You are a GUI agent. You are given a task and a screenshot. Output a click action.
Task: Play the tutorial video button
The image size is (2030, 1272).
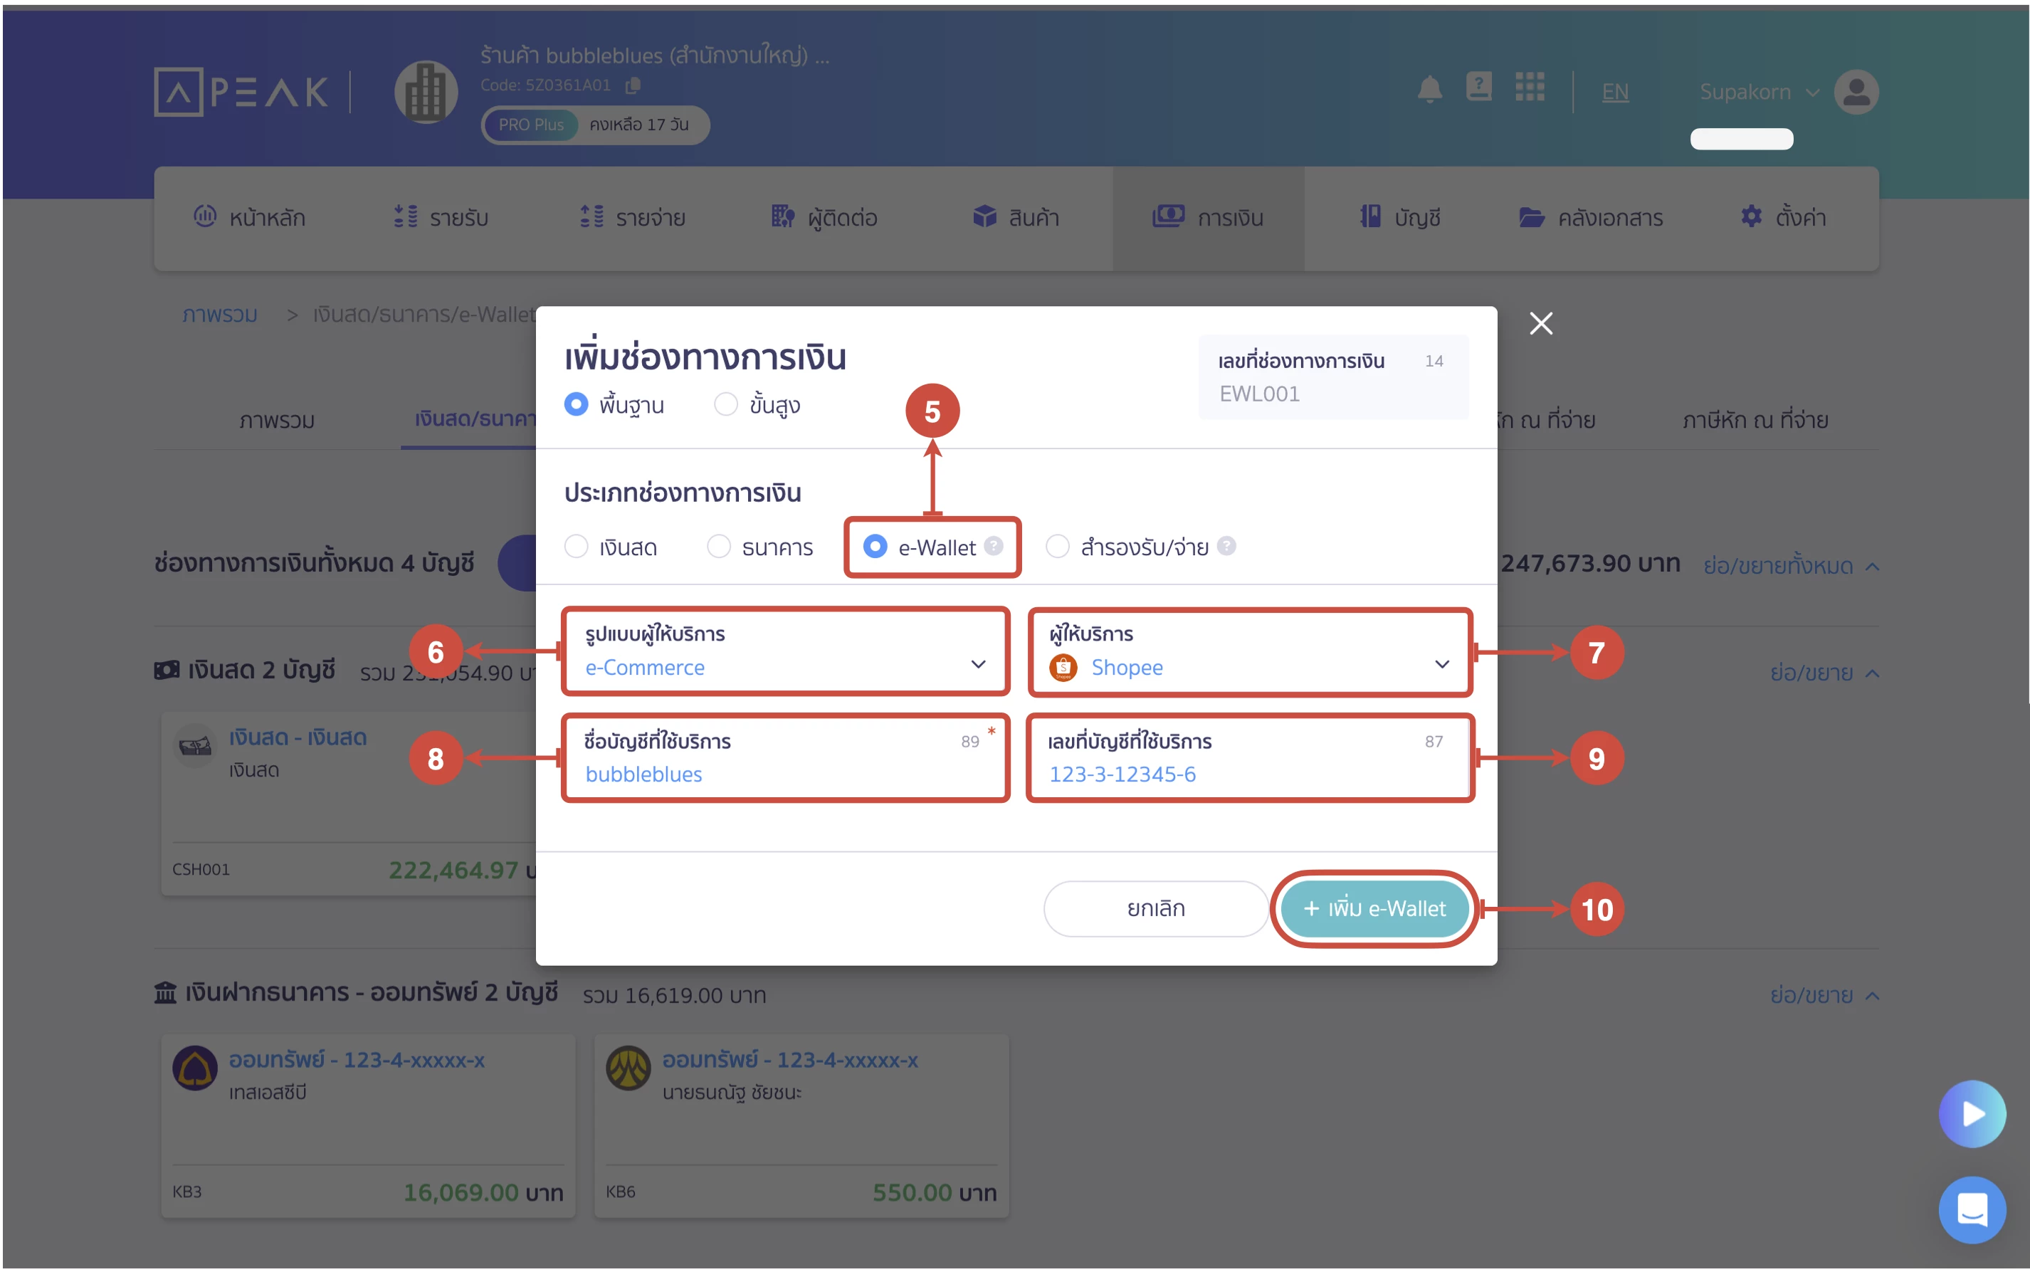(x=1972, y=1114)
